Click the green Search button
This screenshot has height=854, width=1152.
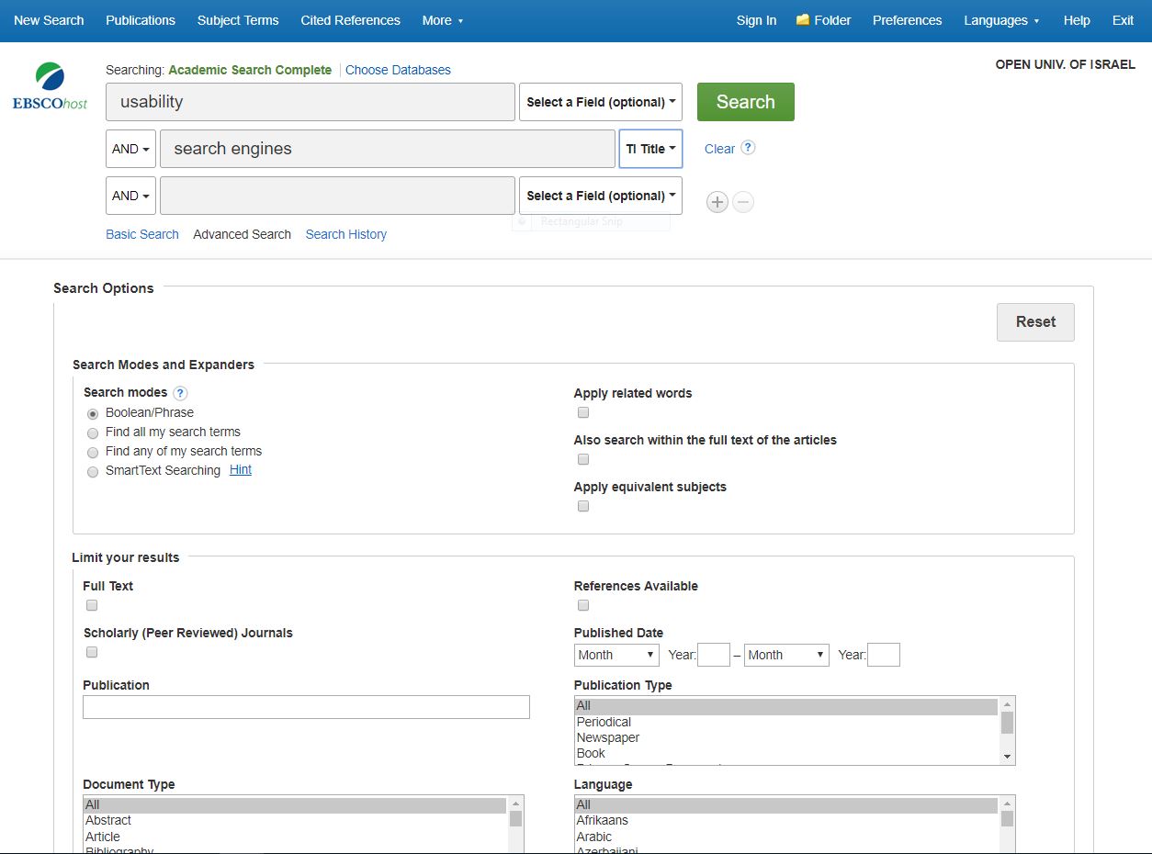(x=745, y=102)
